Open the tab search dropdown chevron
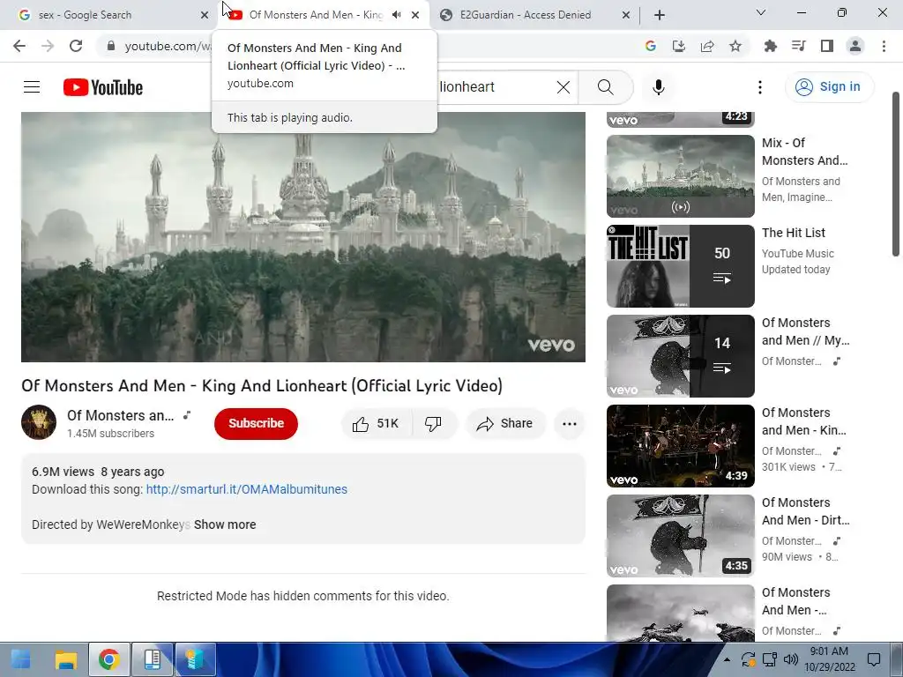Image resolution: width=903 pixels, height=677 pixels. (x=761, y=12)
